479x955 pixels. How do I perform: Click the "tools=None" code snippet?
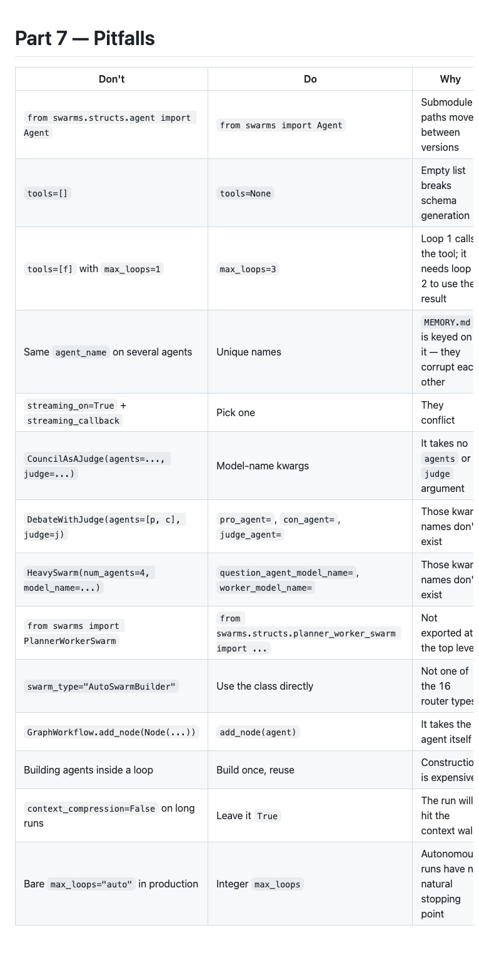[x=245, y=193]
